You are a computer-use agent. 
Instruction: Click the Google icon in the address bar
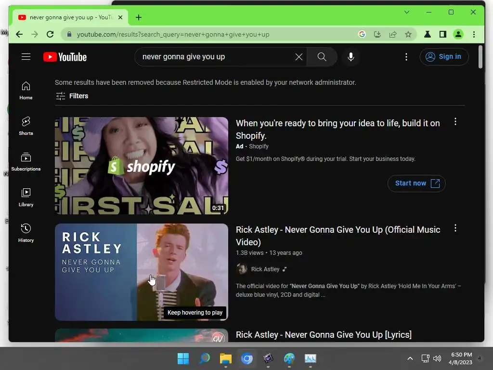[362, 34]
